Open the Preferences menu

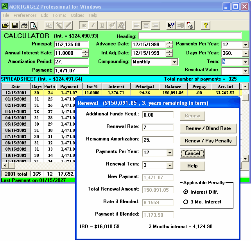(x=25, y=15)
